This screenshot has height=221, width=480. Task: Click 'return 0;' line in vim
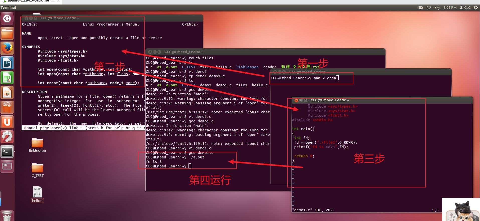tap(304, 156)
